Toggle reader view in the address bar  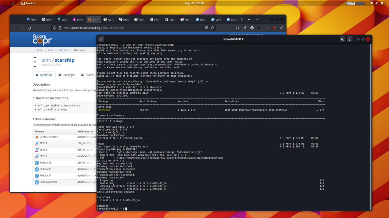click(207, 28)
